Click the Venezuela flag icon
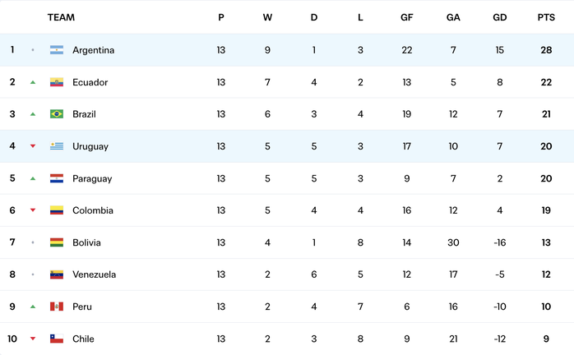574x355 pixels. click(x=57, y=274)
